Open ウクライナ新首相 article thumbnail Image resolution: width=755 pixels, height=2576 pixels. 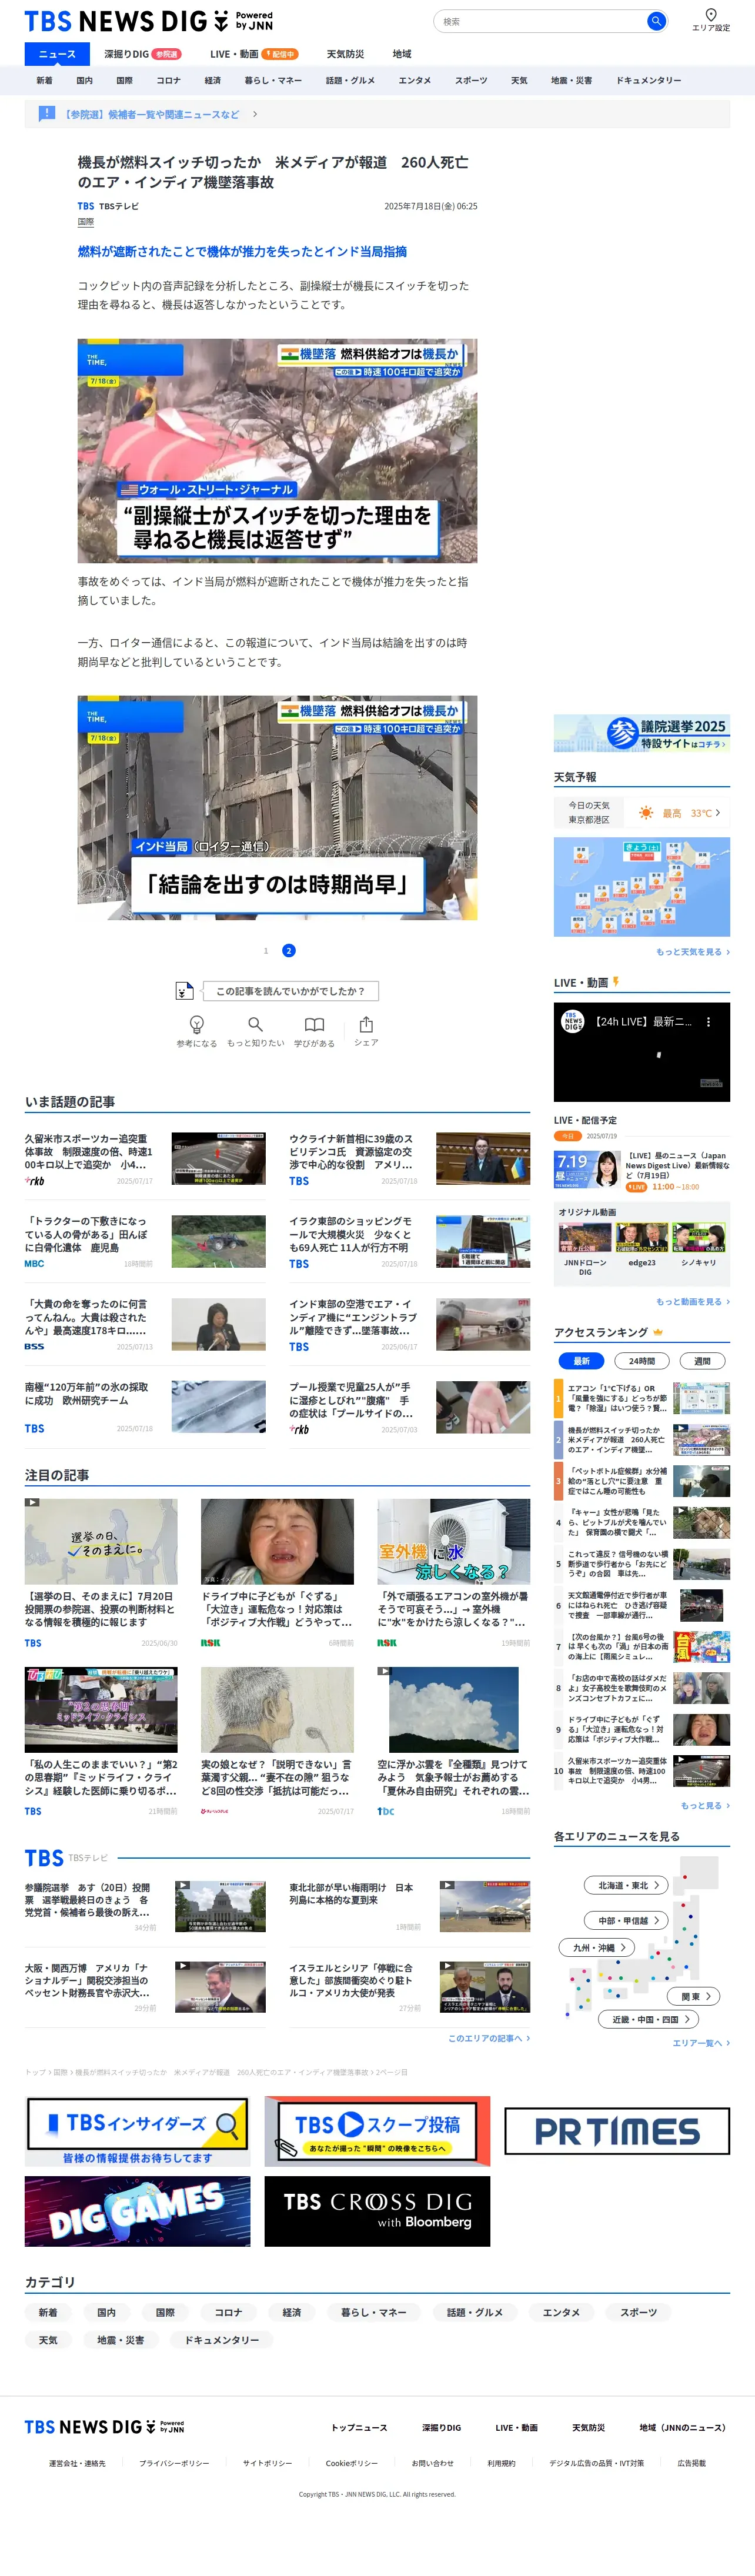click(x=483, y=1158)
